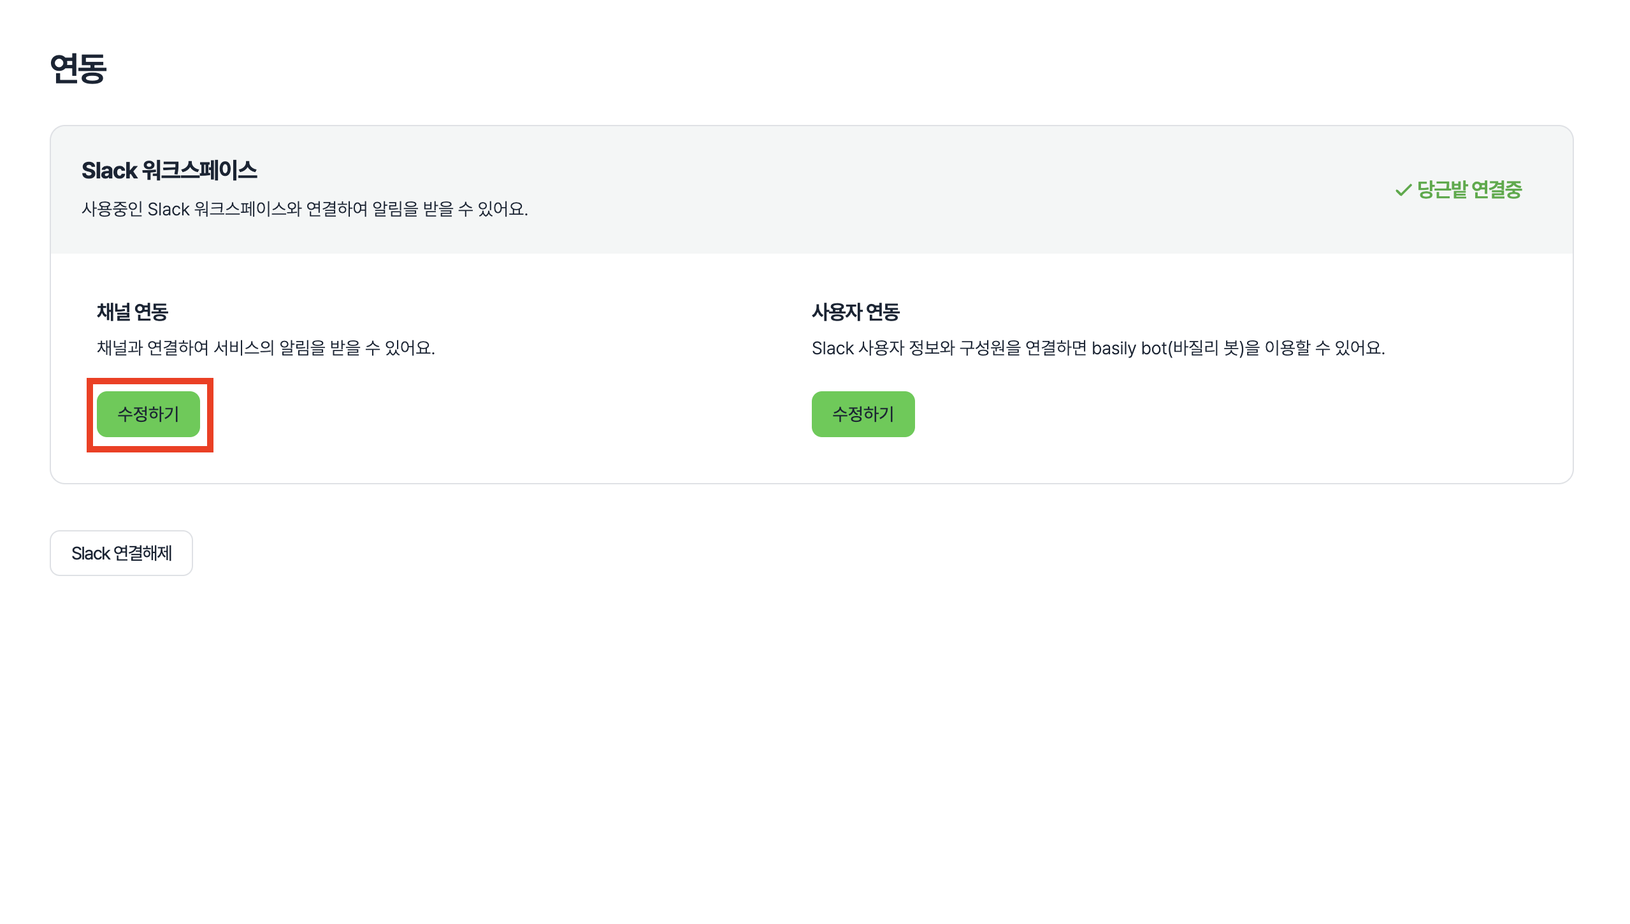Click the green checkmark connection icon

pyautogui.click(x=1403, y=190)
